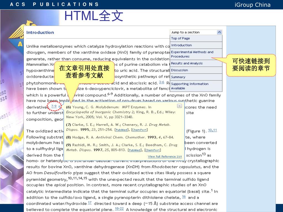Open citation link 3-6
The width and height of the screenshot is (283, 212).
pyautogui.click(x=161, y=82)
